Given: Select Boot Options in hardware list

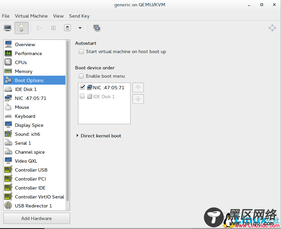Looking at the screenshot, I should pos(35,80).
